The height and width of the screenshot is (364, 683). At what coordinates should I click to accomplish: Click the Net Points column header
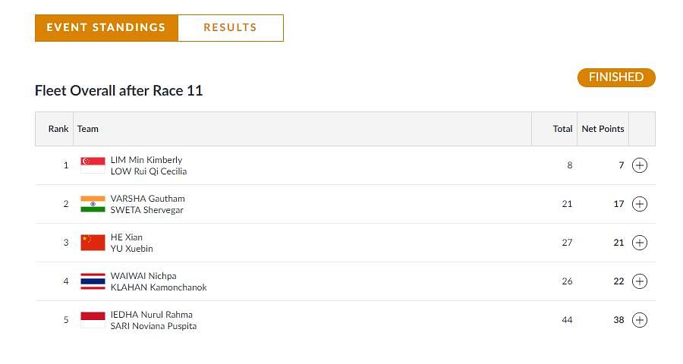click(603, 129)
